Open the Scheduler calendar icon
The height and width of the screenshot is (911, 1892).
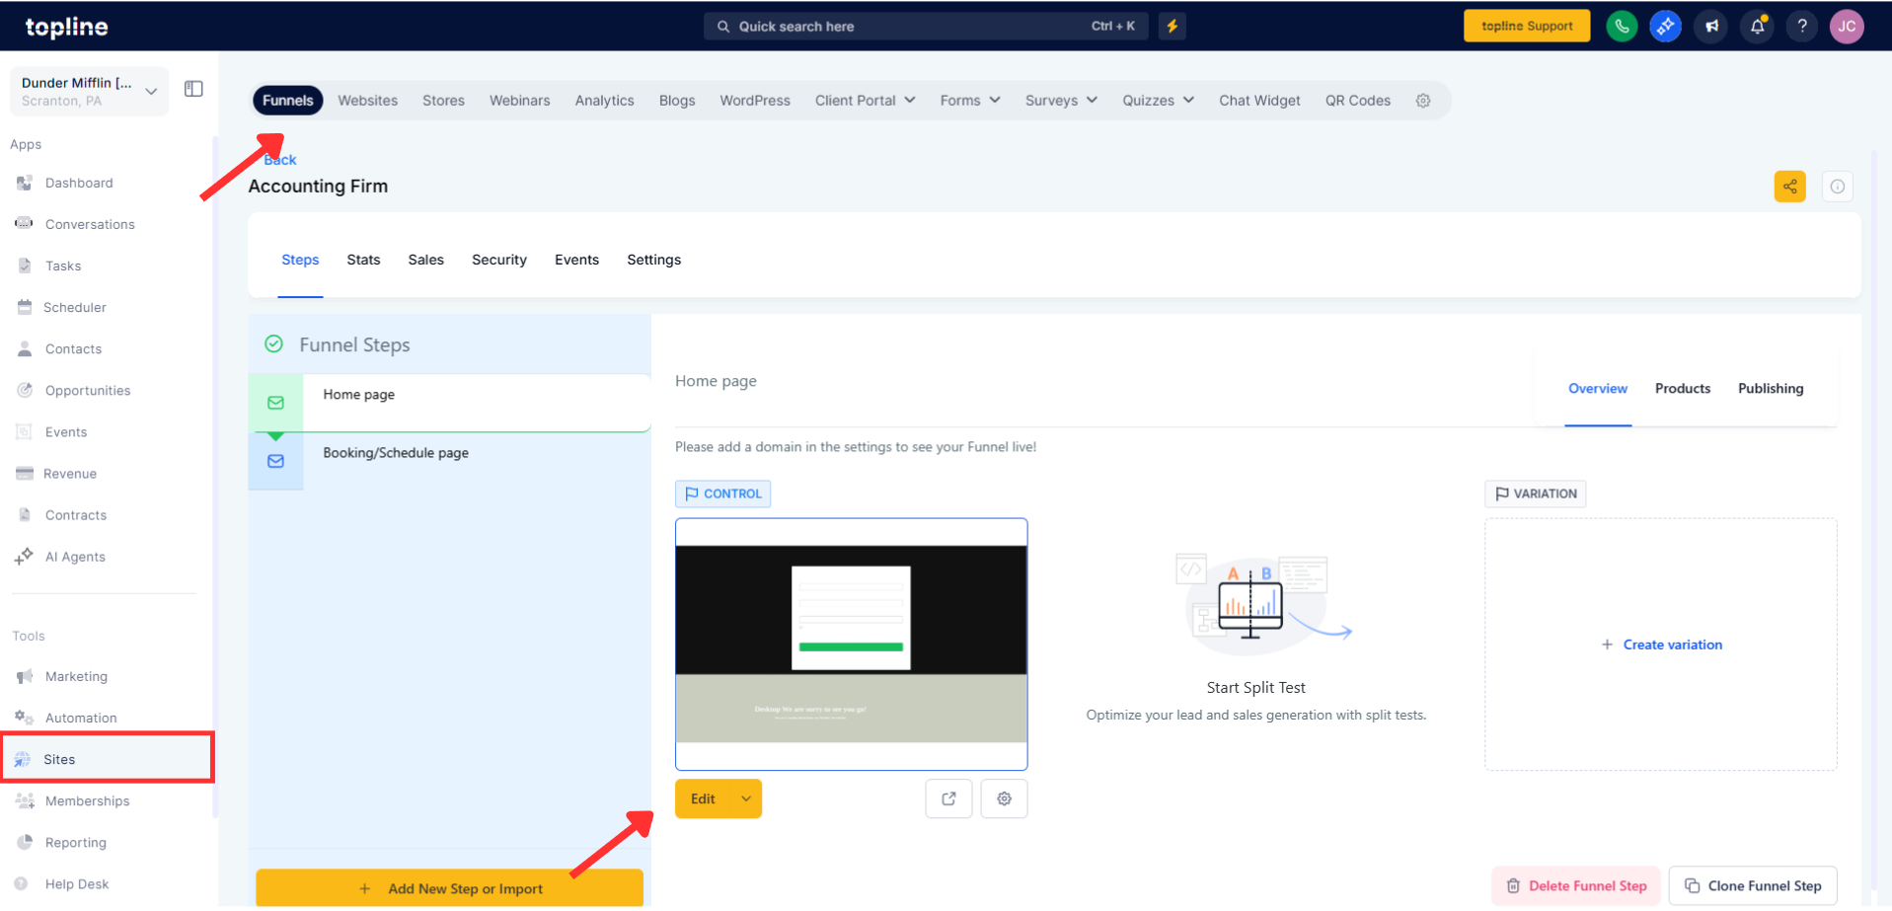pyautogui.click(x=25, y=307)
